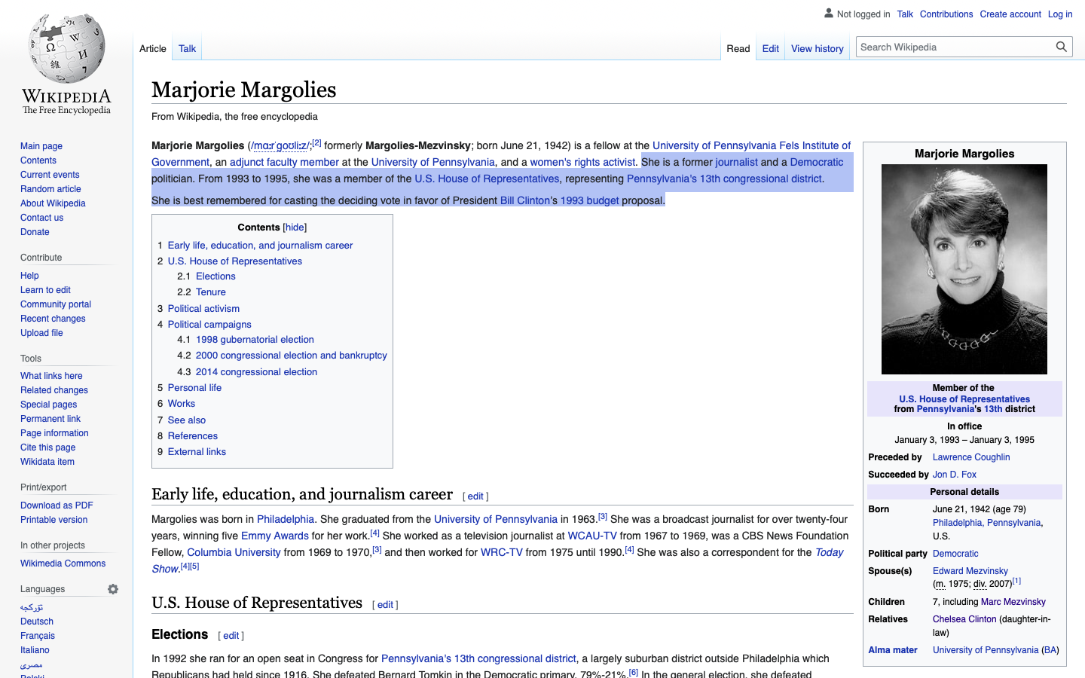
Task: Open Wikidata item link
Action: point(47,462)
